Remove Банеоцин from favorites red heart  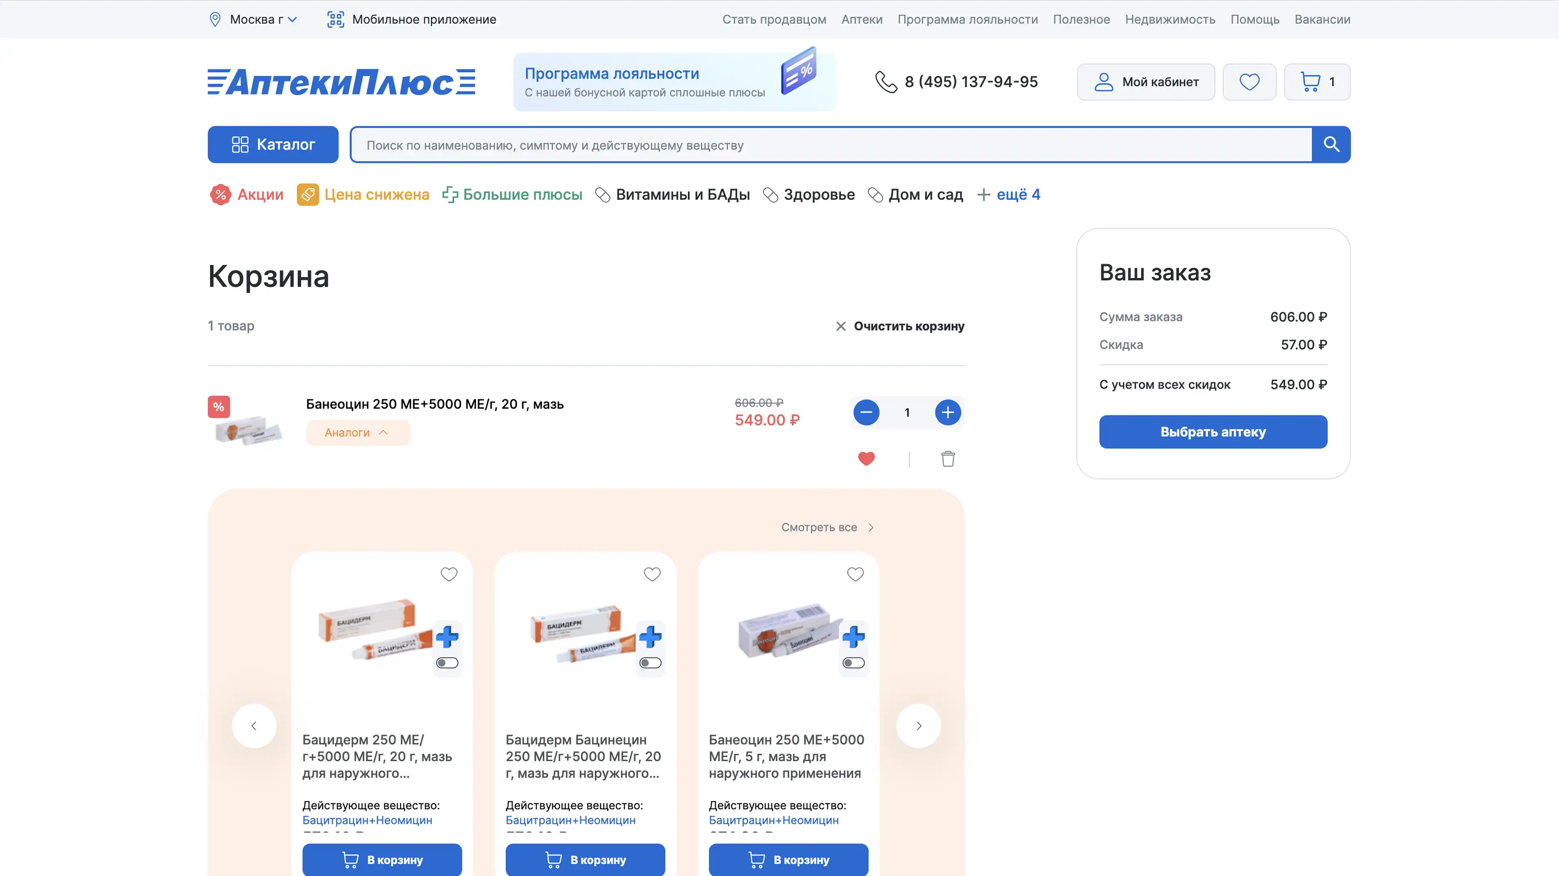point(866,459)
